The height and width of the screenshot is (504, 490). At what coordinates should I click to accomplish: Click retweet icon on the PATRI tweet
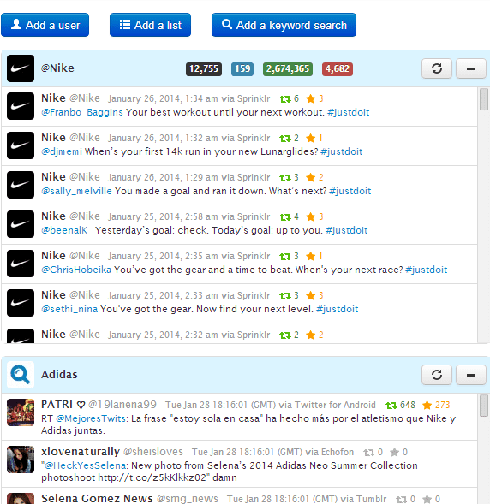[x=391, y=406]
